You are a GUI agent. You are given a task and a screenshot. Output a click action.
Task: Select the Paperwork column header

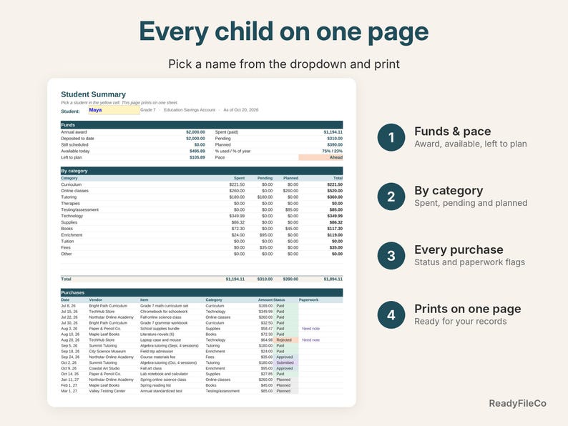point(308,300)
